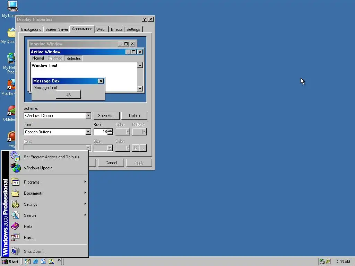Image resolution: width=355 pixels, height=266 pixels.
Task: Click Cancel in Display Properties
Action: (111, 163)
